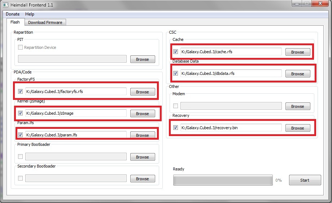Uncheck the FactoryFS checkbox
332x203 pixels.
point(21,92)
